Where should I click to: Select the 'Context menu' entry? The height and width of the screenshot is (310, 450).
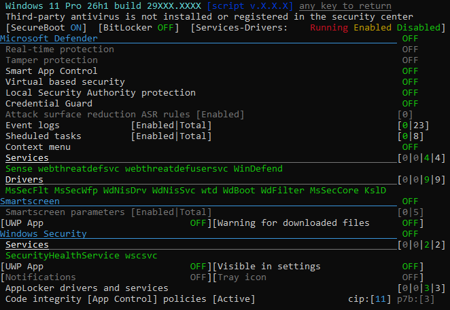point(38,147)
